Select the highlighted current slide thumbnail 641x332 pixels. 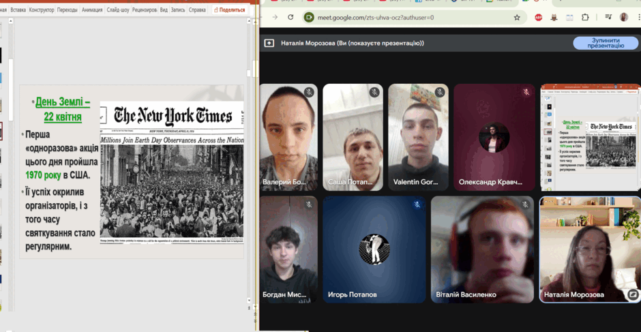[1, 131]
